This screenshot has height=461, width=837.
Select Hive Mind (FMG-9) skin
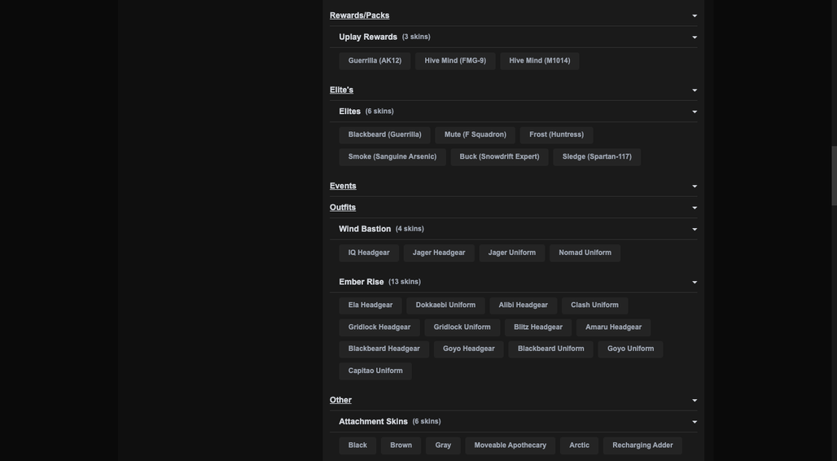coord(455,61)
